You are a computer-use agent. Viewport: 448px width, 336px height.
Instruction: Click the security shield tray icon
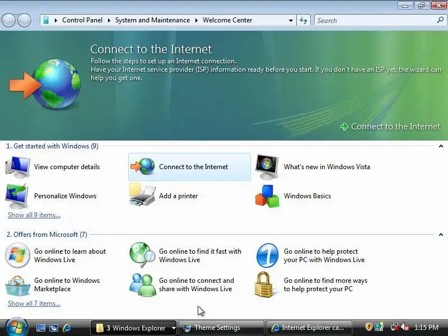click(369, 326)
